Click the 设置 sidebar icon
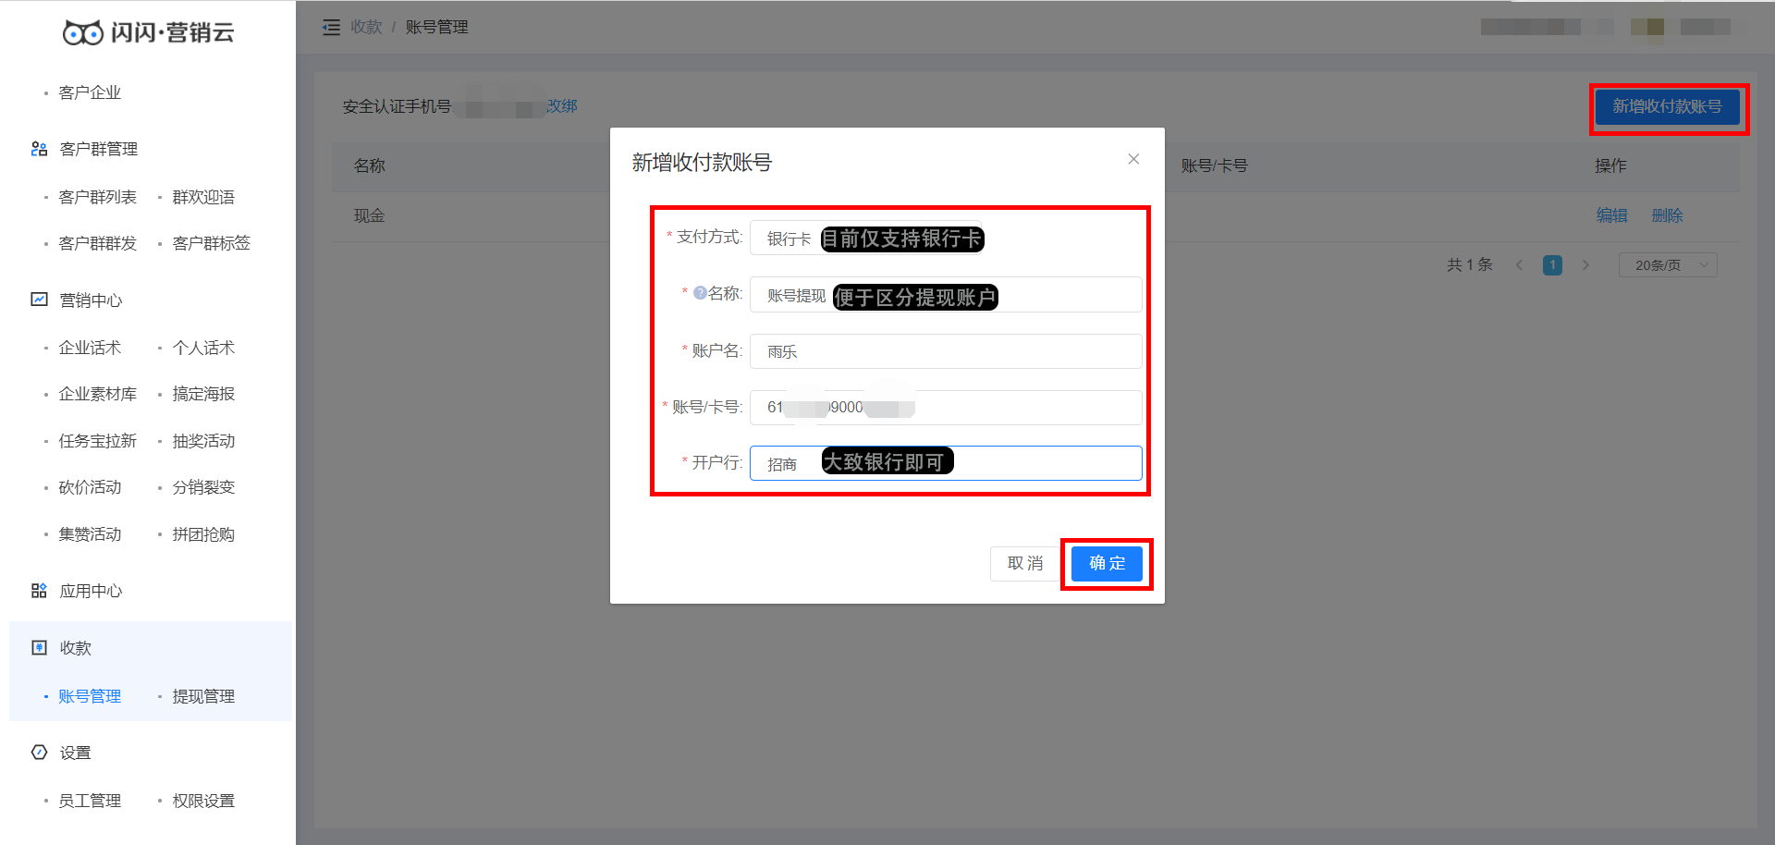 (x=39, y=753)
